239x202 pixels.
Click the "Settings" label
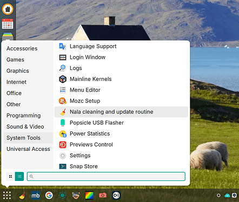[80, 156]
